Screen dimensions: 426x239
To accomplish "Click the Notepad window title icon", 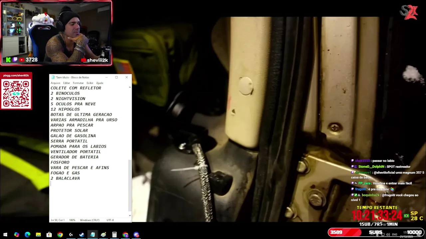I will pos(53,77).
